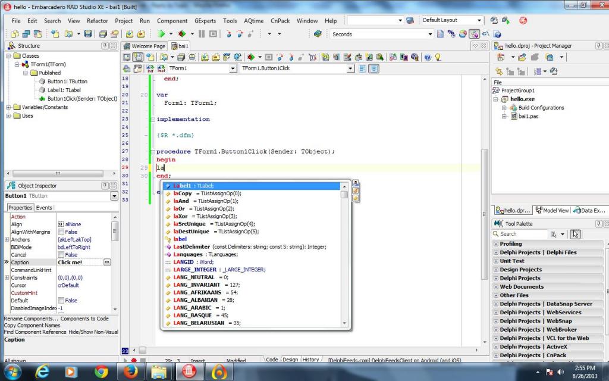
Task: Expand the Variables/Constants tree node
Action: pos(8,107)
